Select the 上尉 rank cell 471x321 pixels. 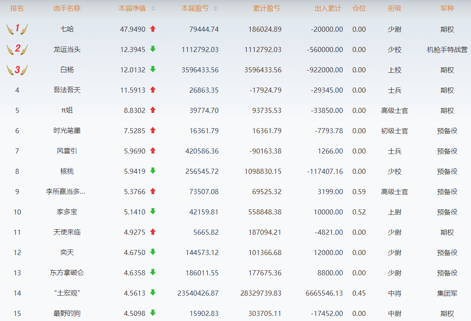pyautogui.click(x=394, y=212)
